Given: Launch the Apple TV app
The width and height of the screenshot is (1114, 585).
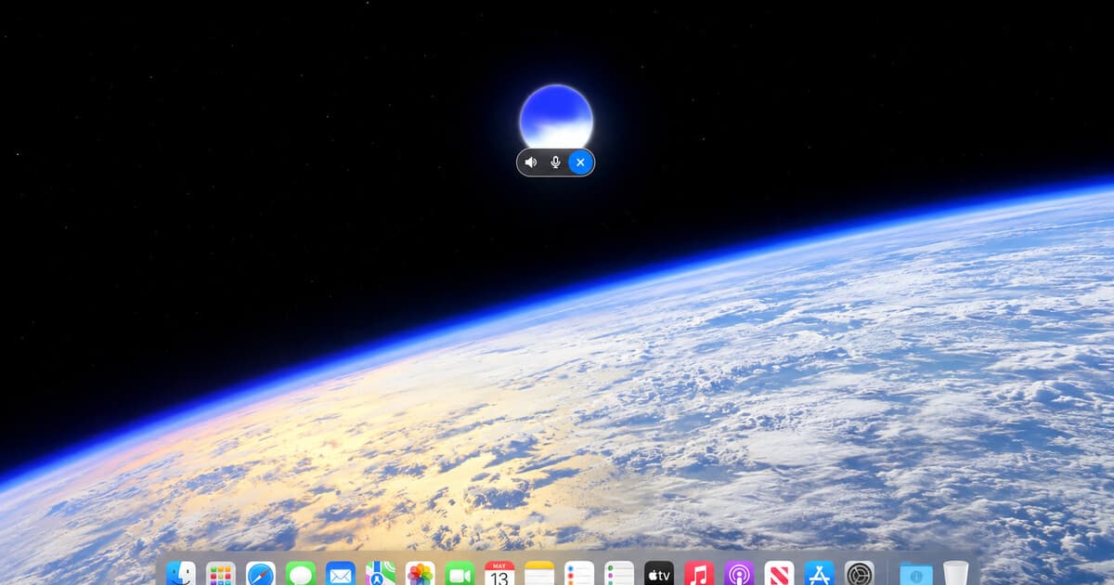Looking at the screenshot, I should click(x=659, y=573).
